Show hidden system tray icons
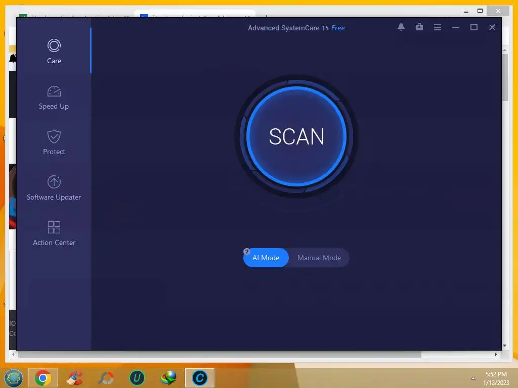This screenshot has width=518, height=388. point(473,379)
